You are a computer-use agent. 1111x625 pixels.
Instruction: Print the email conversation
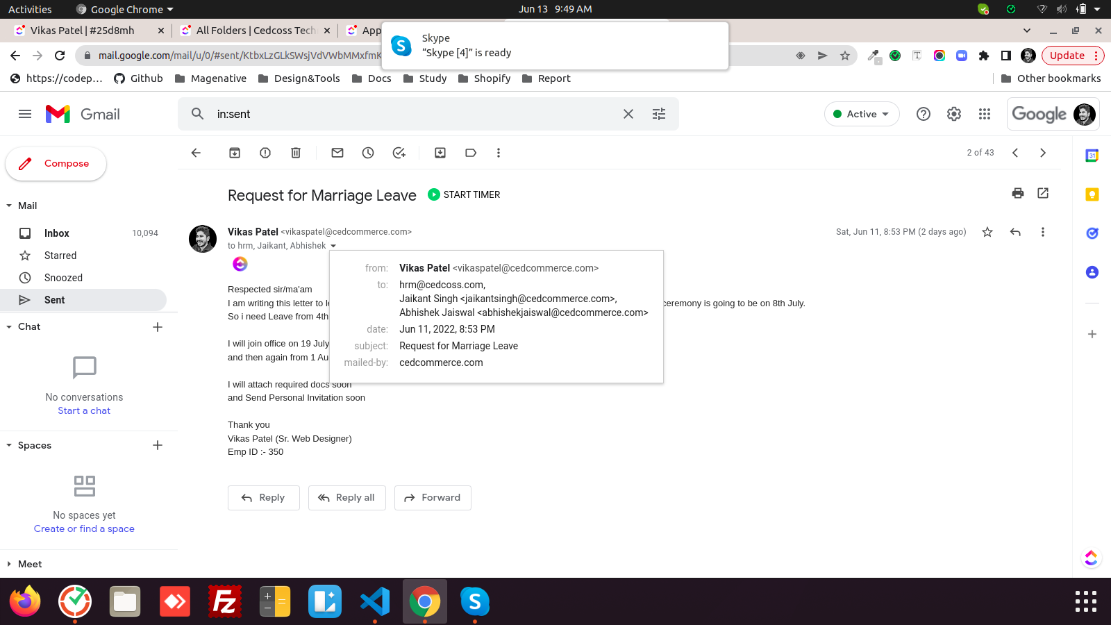tap(1018, 193)
